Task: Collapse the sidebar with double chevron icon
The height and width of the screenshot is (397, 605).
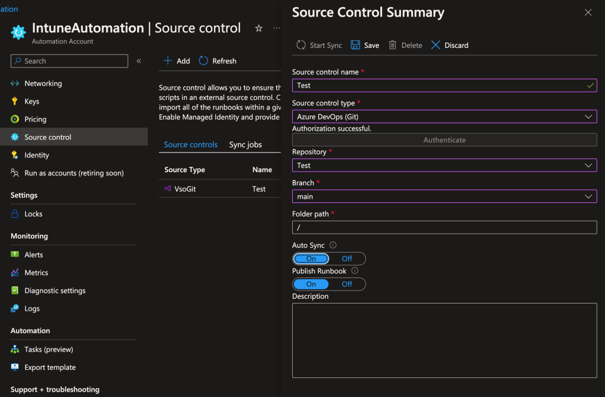Action: pyautogui.click(x=139, y=61)
